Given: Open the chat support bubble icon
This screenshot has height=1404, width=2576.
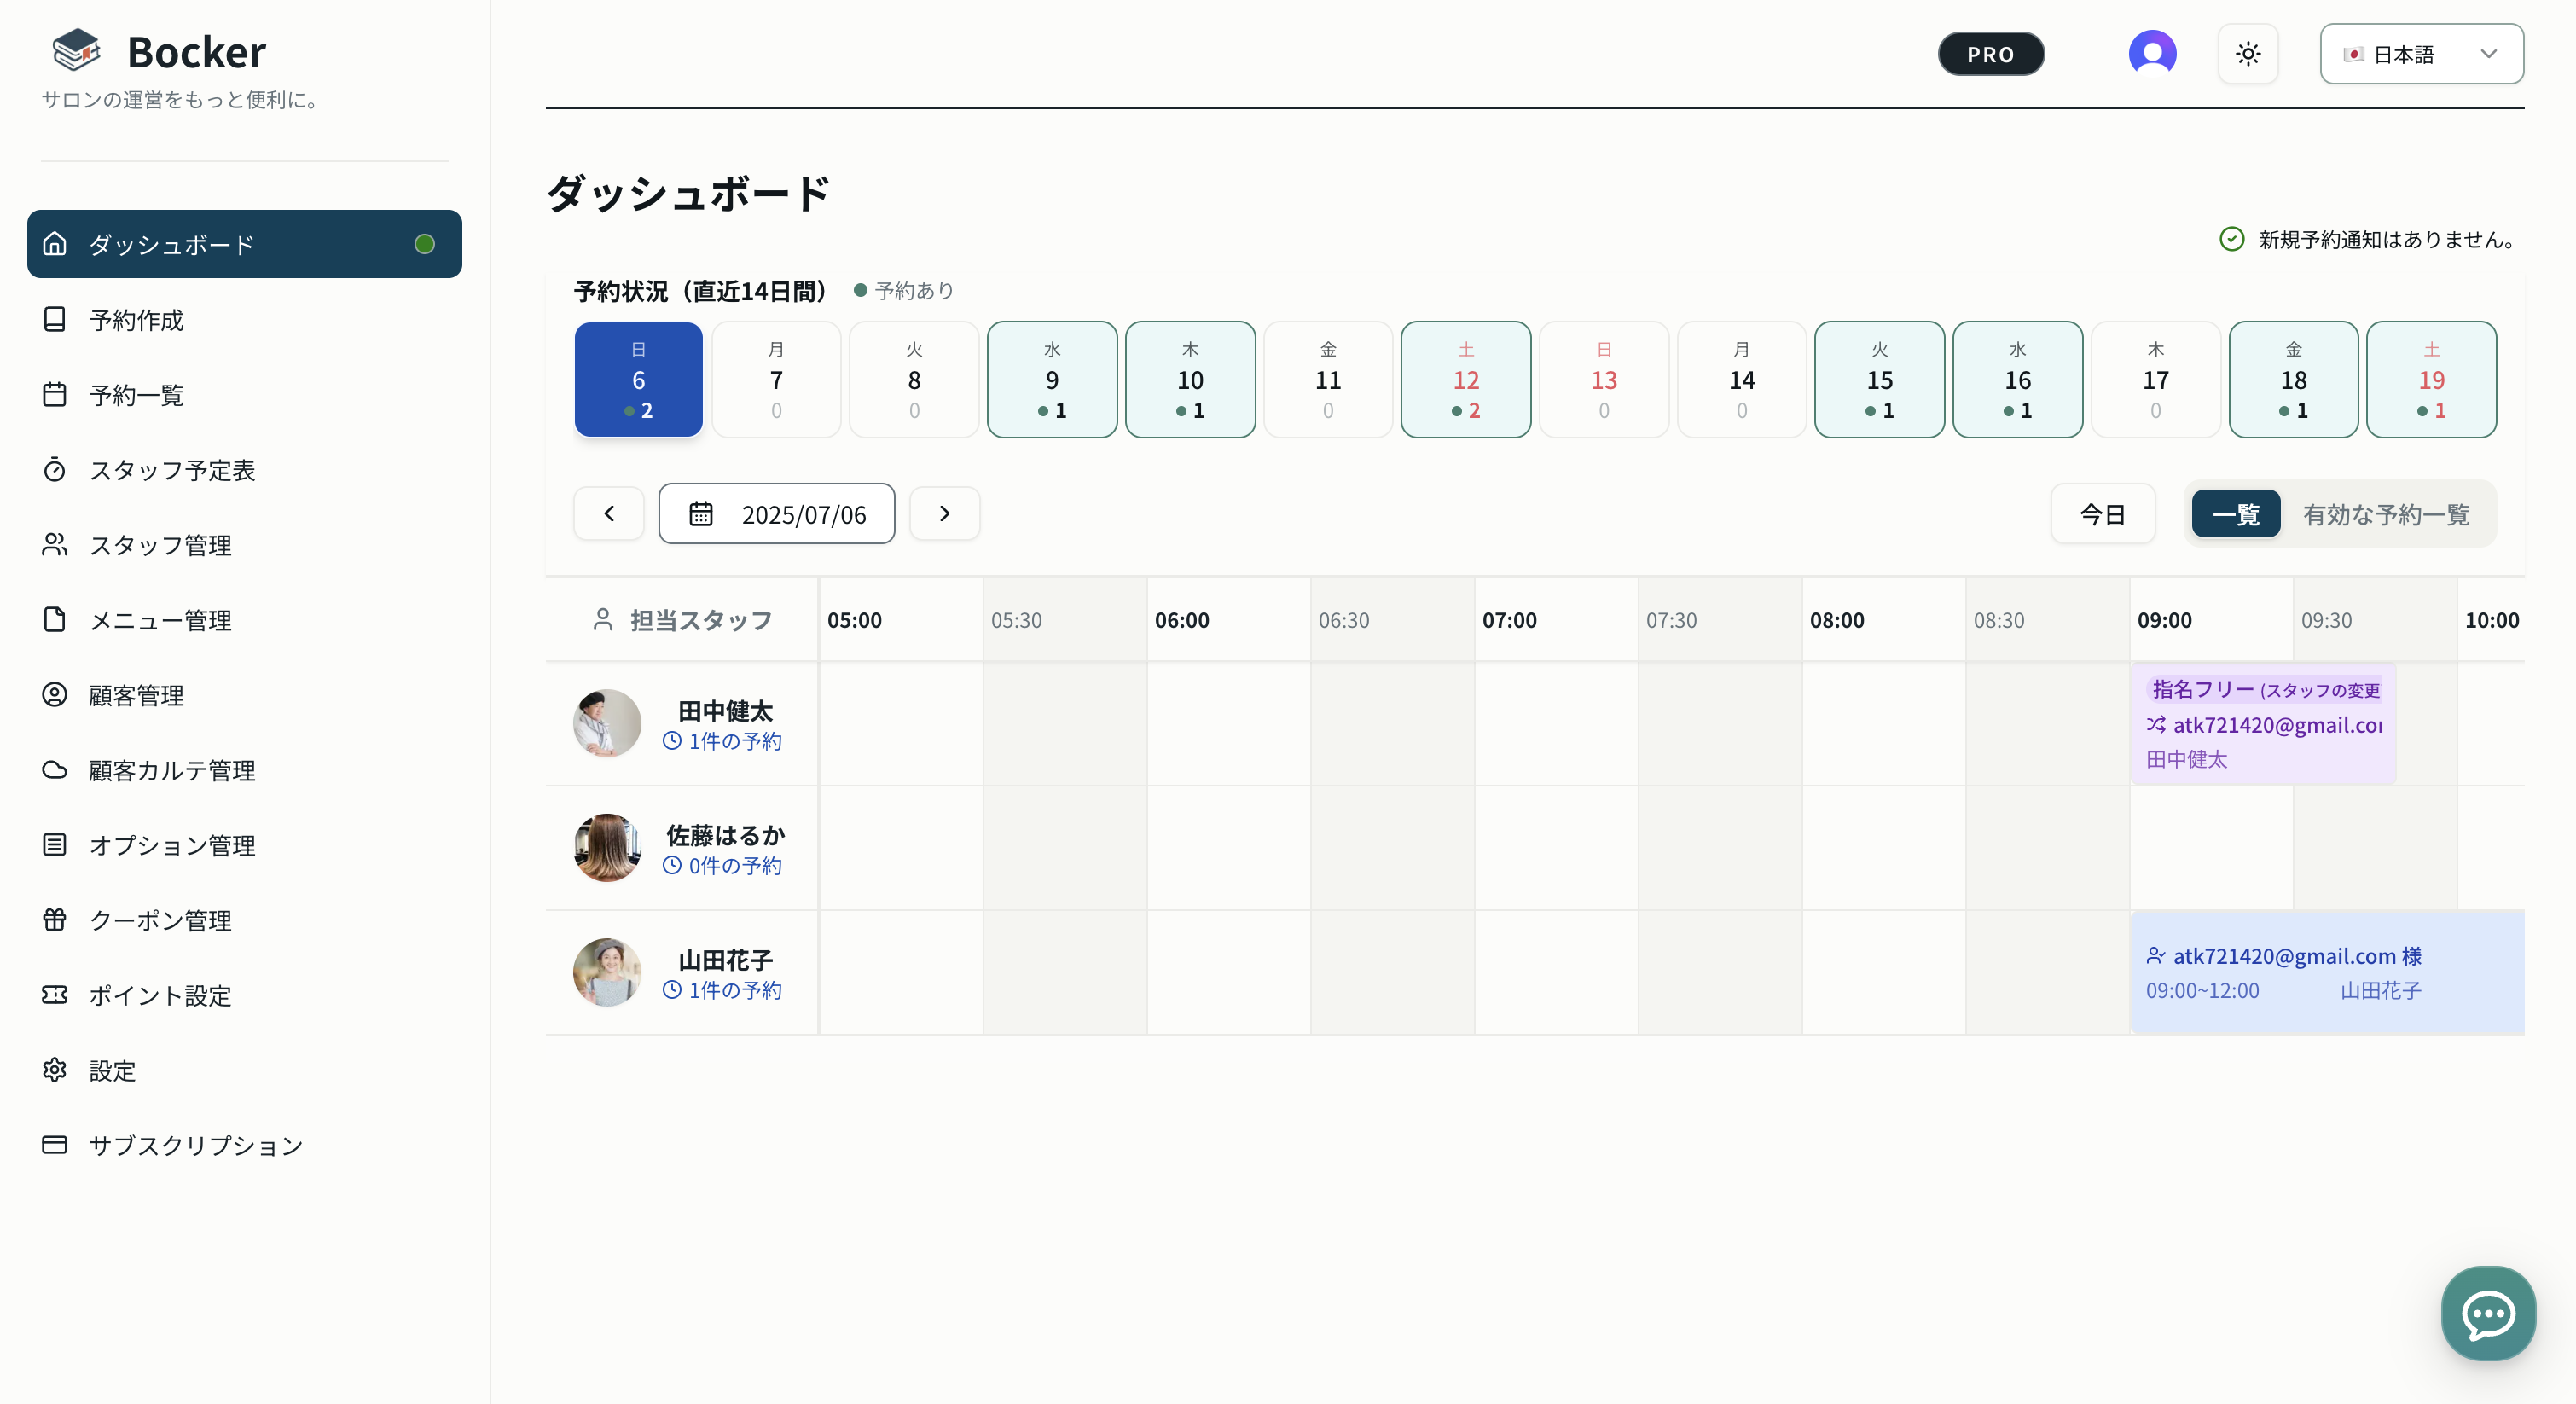Looking at the screenshot, I should click(x=2487, y=1313).
